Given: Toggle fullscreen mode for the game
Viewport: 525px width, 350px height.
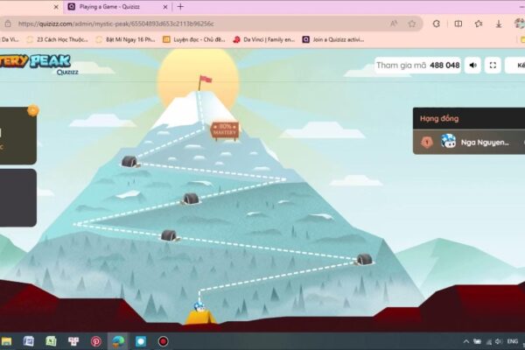Looking at the screenshot, I should (493, 65).
